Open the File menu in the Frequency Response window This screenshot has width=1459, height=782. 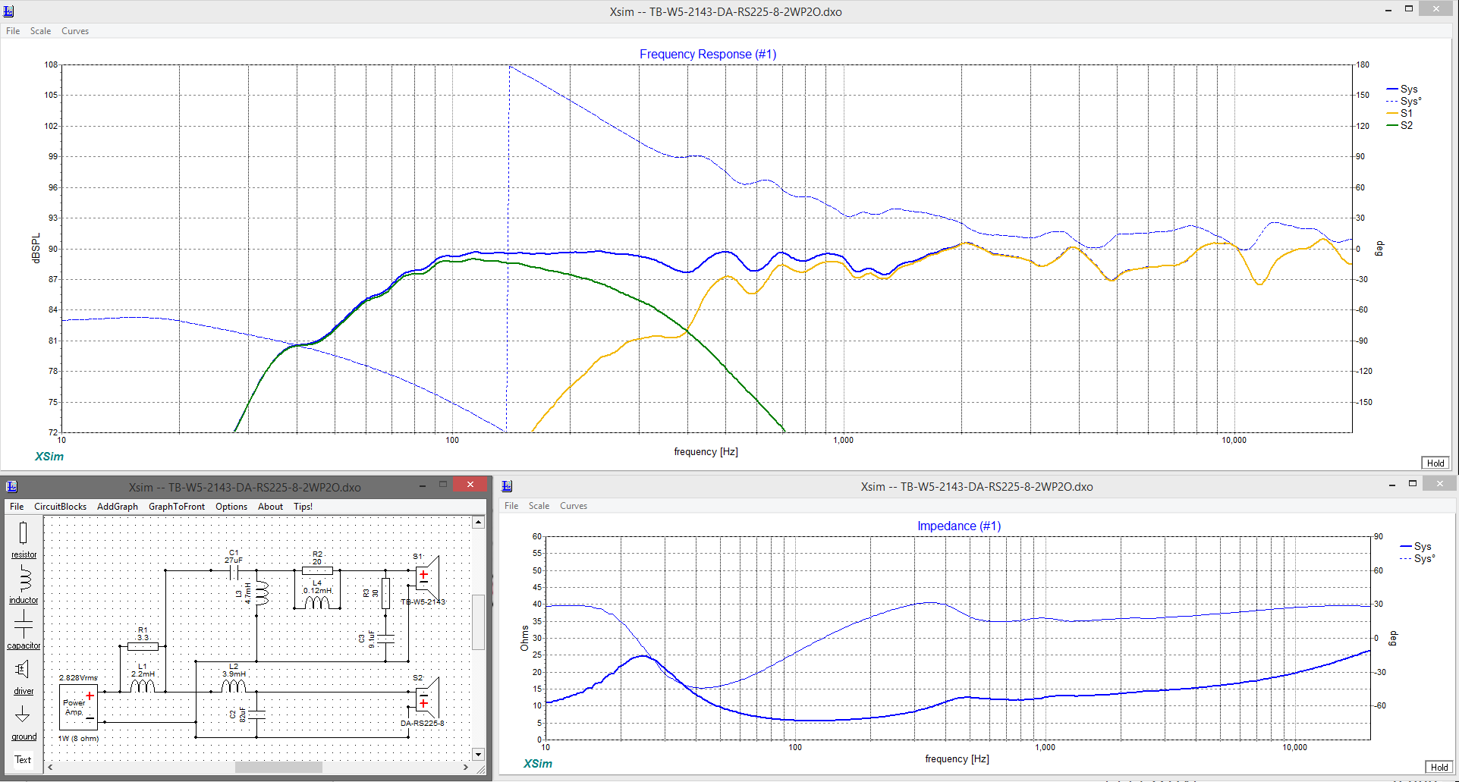click(13, 31)
